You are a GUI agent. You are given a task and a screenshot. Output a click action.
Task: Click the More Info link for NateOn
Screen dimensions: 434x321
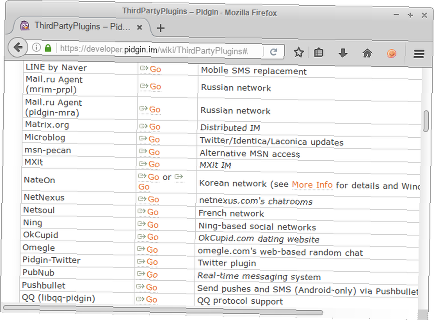312,185
